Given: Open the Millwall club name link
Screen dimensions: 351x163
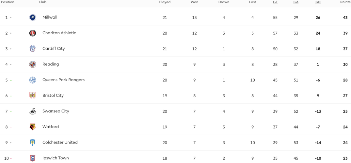Looking at the screenshot, I should point(50,17).
